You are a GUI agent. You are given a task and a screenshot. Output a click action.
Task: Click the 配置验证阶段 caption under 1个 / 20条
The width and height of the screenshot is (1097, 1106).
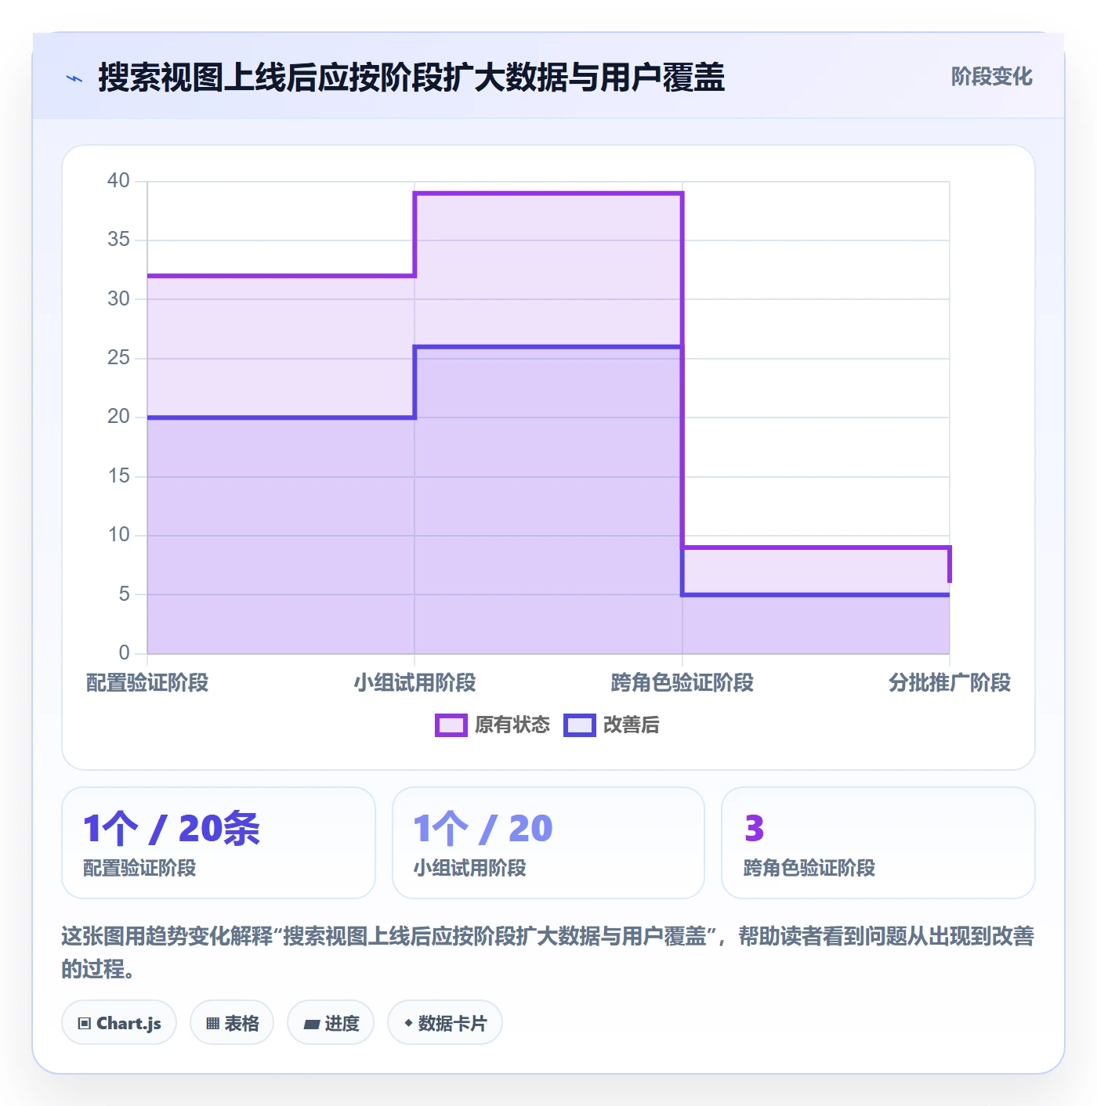point(139,868)
